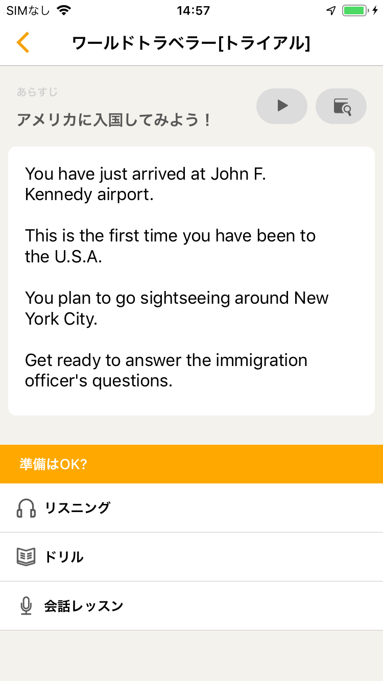Viewport: 383px width, 681px height.
Task: Open the dictionary lookup button
Action: tap(341, 106)
